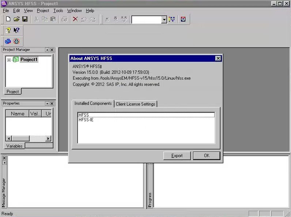Select the Project tab in Project Manager
This screenshot has width=291, height=217.
click(x=13, y=92)
